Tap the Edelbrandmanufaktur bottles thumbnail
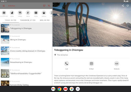This screenshot has width=131, height=92. click(x=5, y=73)
